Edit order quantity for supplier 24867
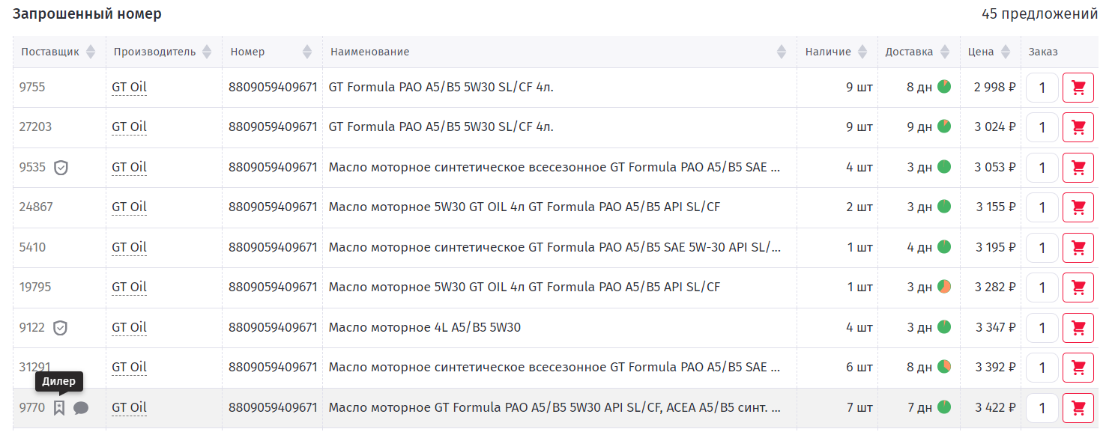The image size is (1118, 432). 1042,207
